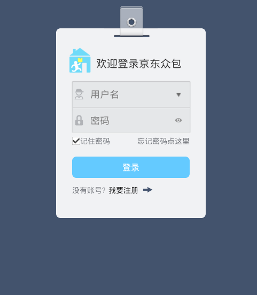This screenshot has height=295, width=257.
Task: Click the round rivet hole on badge clip
Action: 131,22
